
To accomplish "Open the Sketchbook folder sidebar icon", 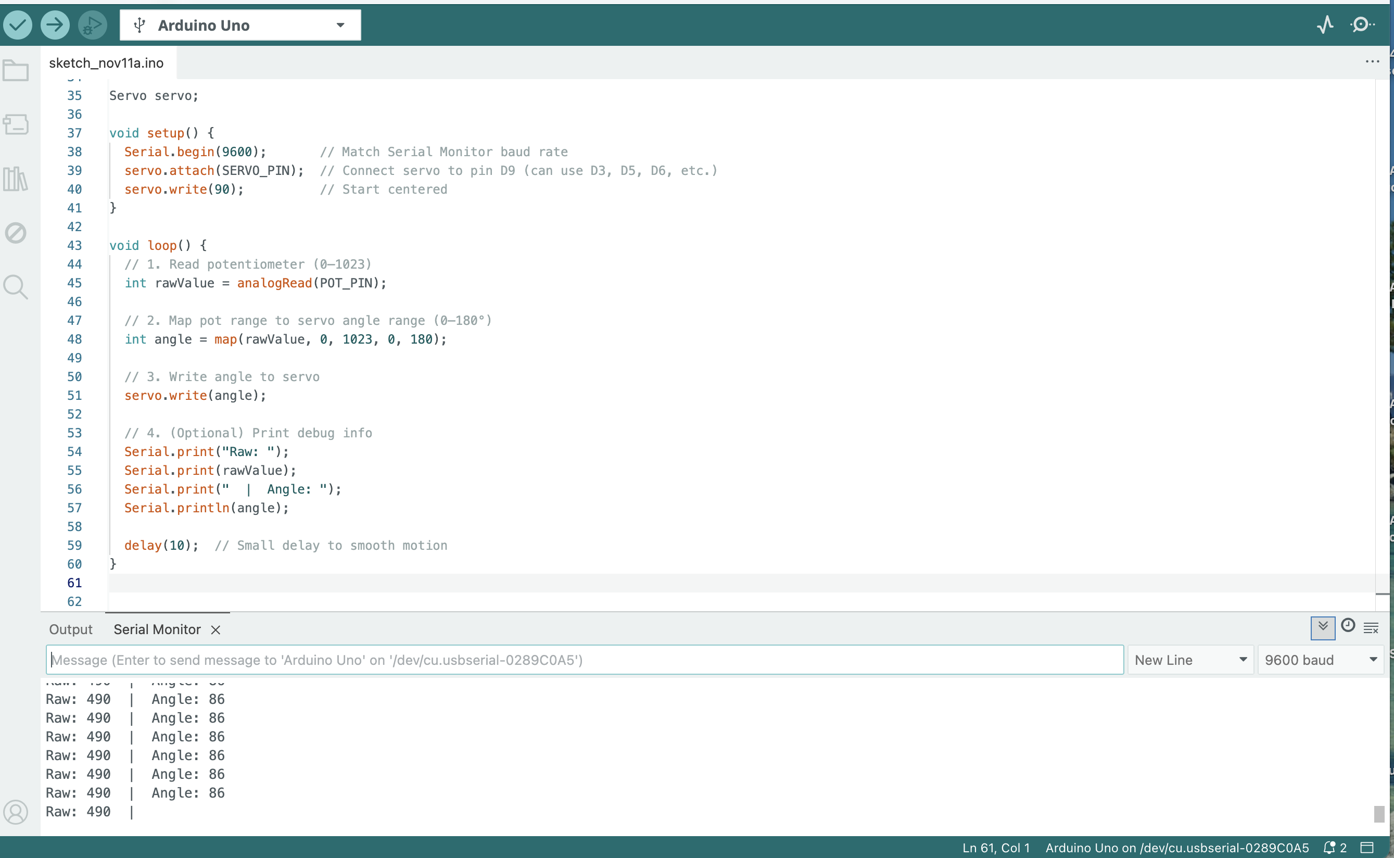I will [x=16, y=71].
